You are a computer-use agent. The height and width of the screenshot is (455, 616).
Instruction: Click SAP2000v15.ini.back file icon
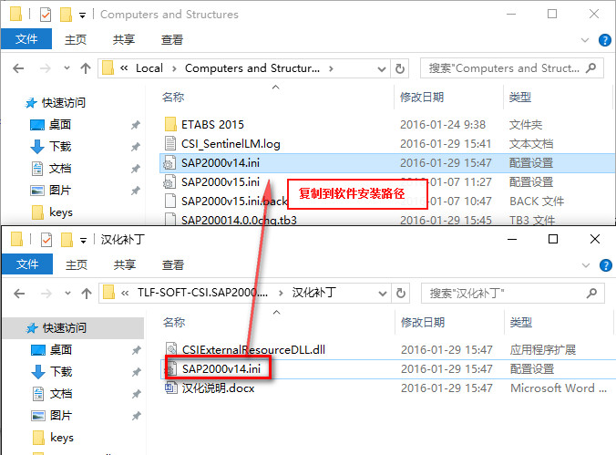(170, 201)
